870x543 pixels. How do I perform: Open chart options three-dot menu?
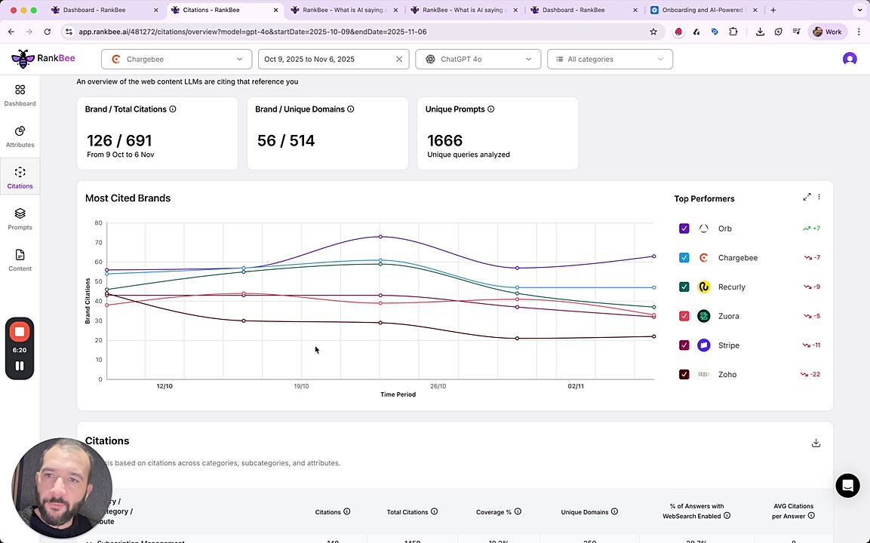pos(819,198)
